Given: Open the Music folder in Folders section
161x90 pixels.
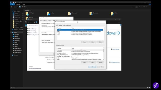Looking at the screenshot, I should pyautogui.click(x=114, y=14).
